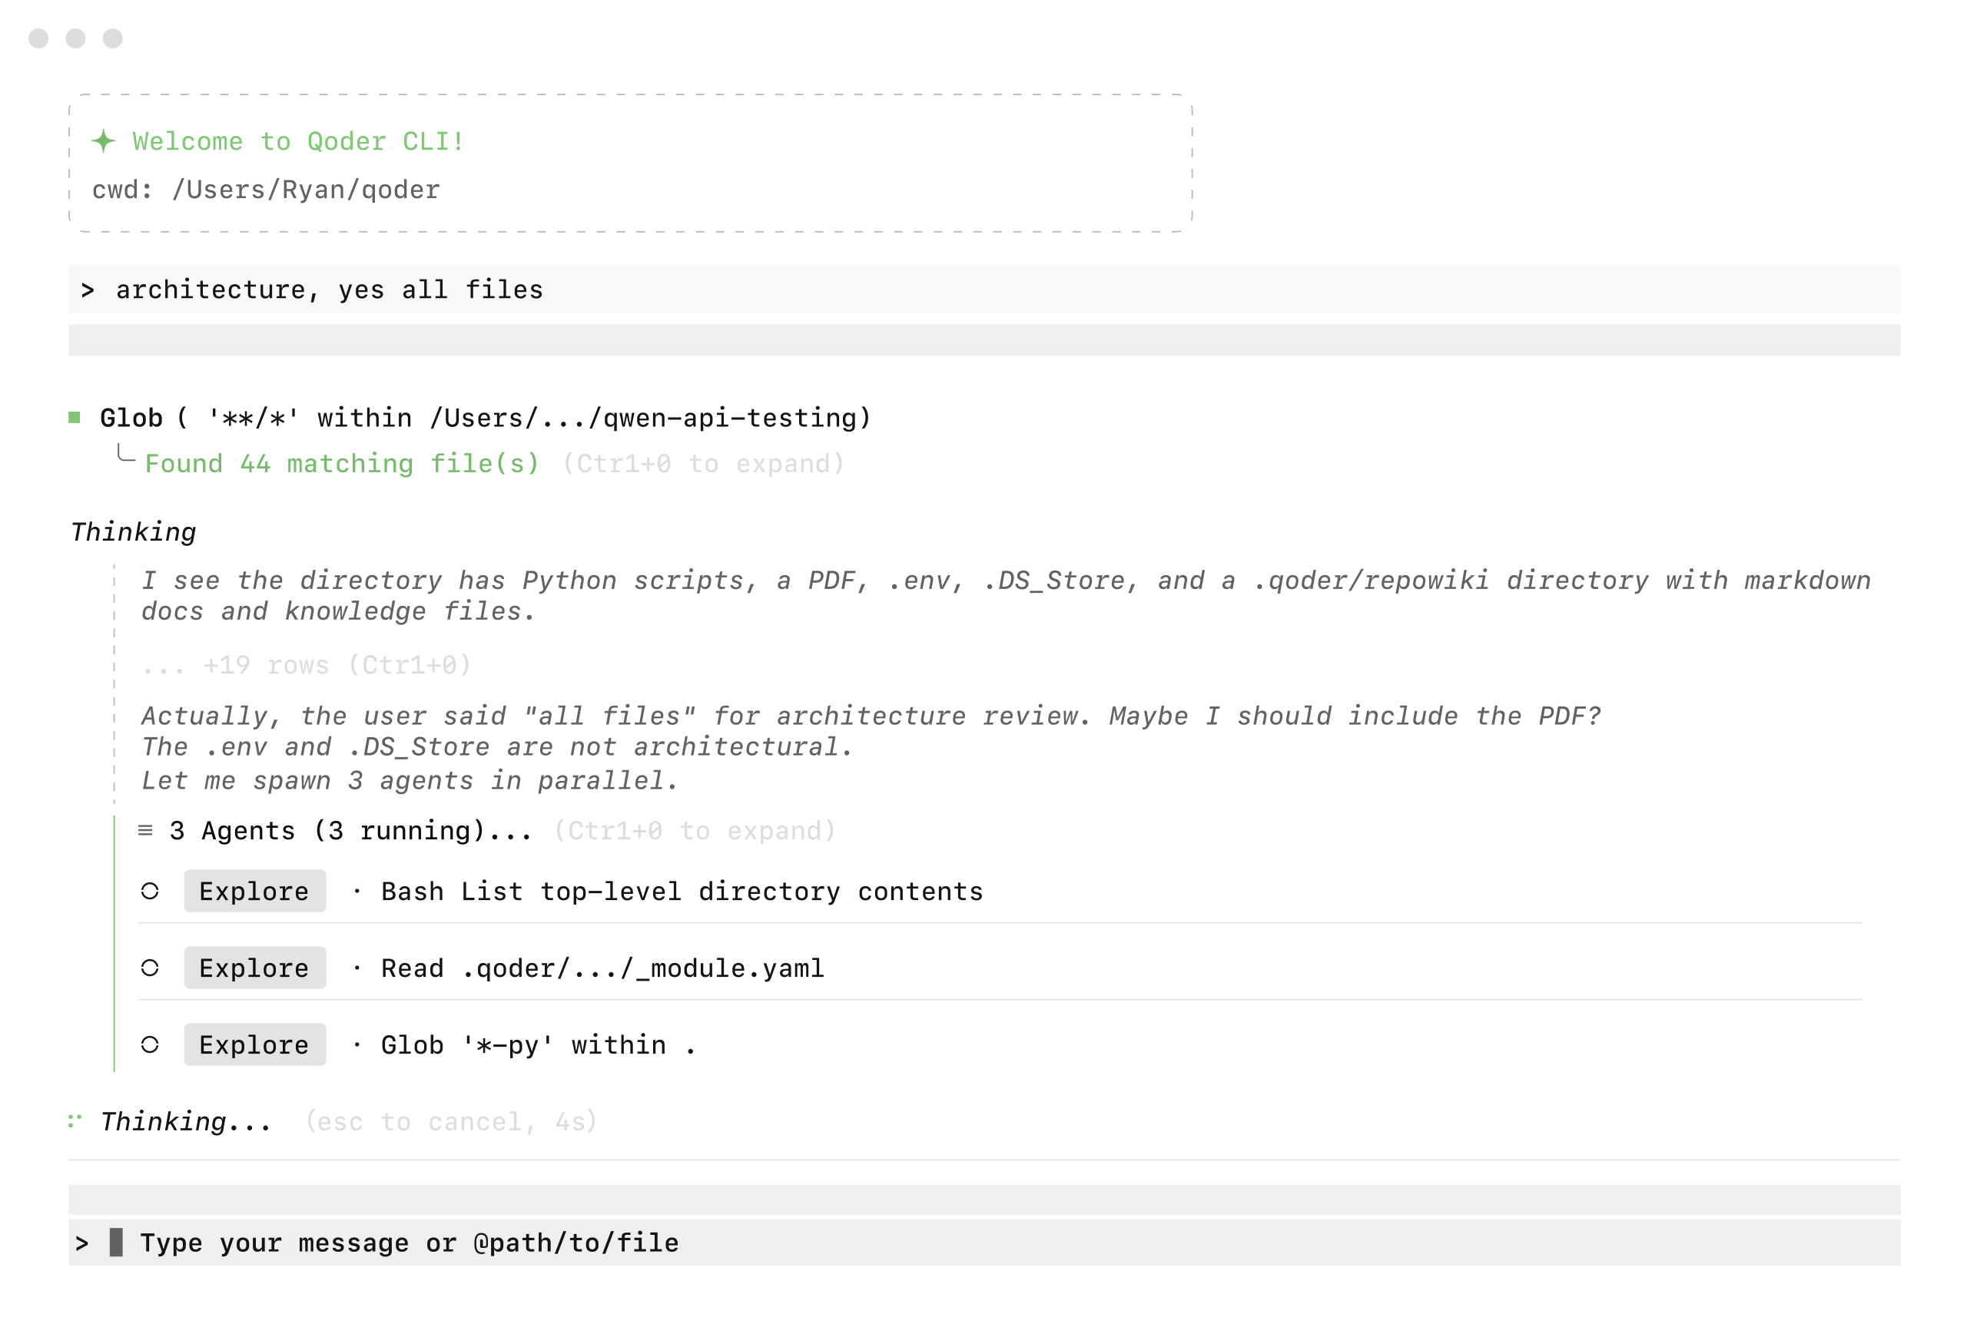This screenshot has height=1327, width=1967.
Task: Select the third Explore agent tag
Action: pyautogui.click(x=255, y=1044)
